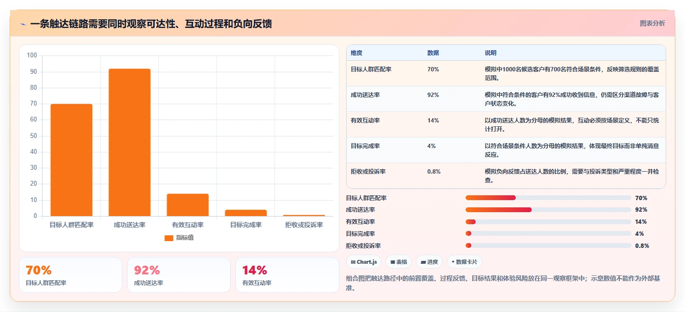Click the 4% value in the table

(432, 146)
